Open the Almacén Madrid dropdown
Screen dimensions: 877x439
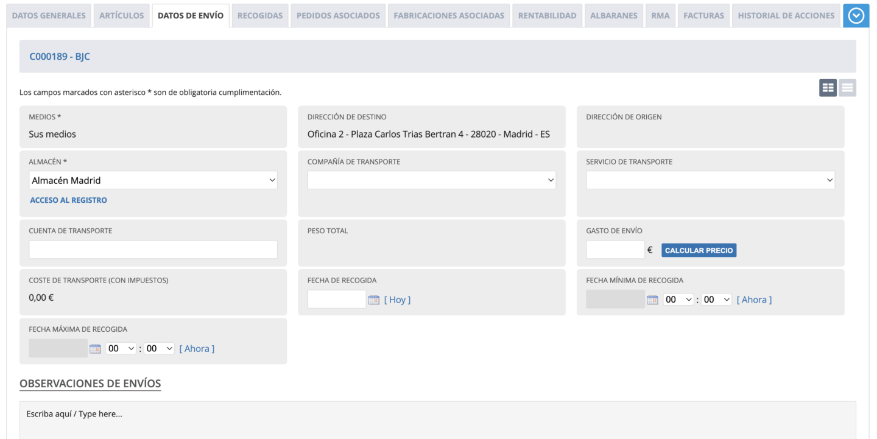coord(153,180)
